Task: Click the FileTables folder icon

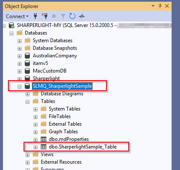Action: pyautogui.click(x=43, y=116)
